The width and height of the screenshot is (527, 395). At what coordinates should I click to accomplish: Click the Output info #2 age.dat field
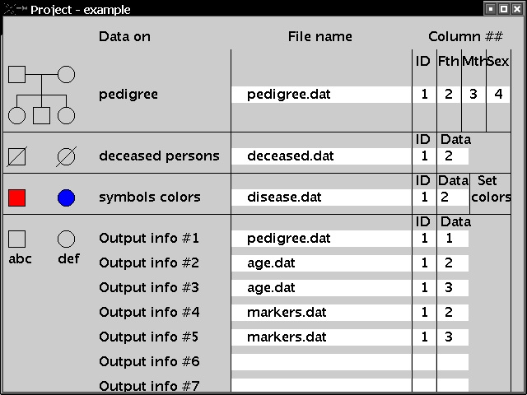[321, 263]
